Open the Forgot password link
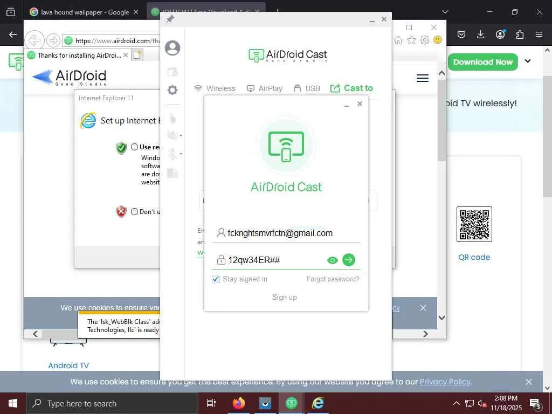 click(x=333, y=279)
